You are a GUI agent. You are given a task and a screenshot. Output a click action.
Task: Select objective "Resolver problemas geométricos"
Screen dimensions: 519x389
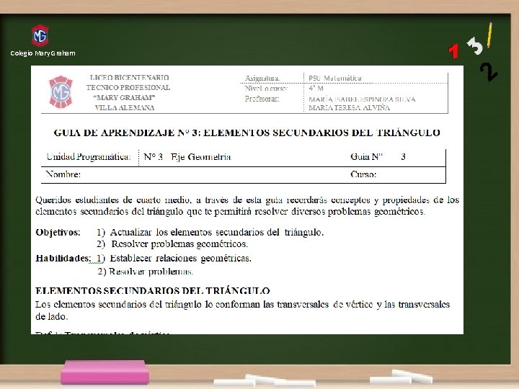click(x=179, y=244)
